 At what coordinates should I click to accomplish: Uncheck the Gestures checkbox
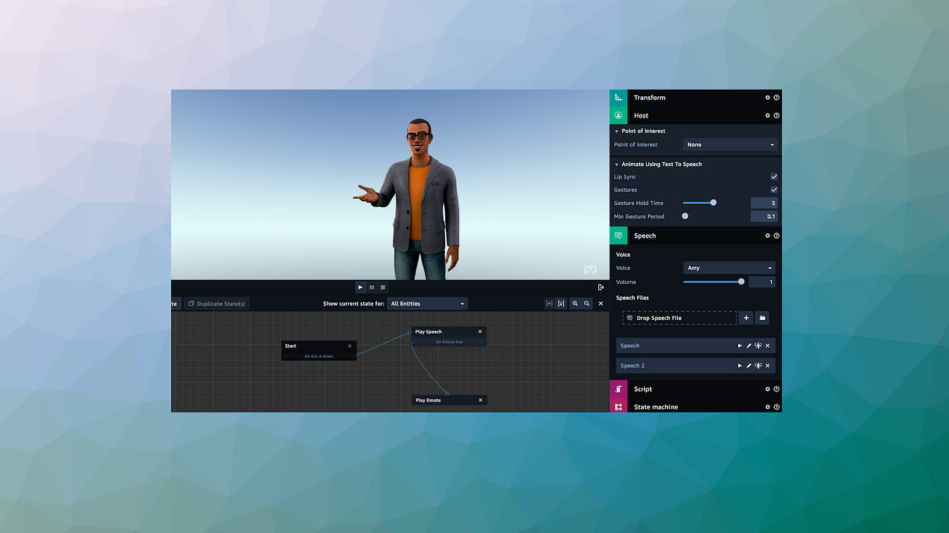[x=774, y=190]
